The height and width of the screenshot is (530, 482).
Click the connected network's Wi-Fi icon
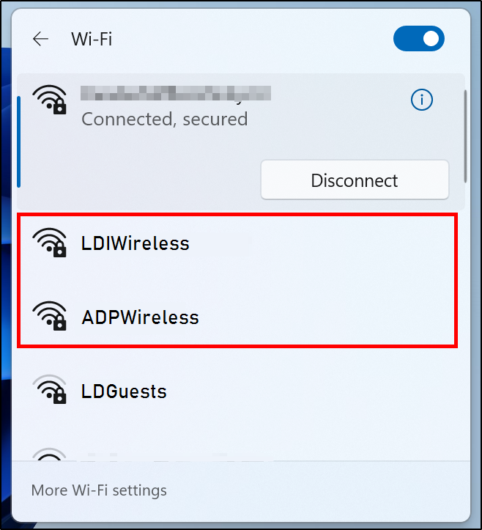[x=50, y=100]
